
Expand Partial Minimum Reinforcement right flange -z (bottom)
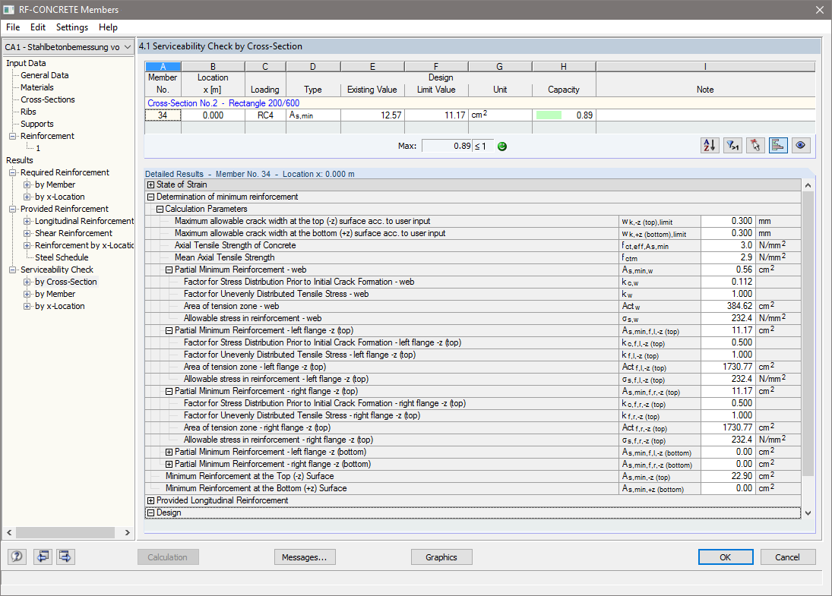[169, 464]
